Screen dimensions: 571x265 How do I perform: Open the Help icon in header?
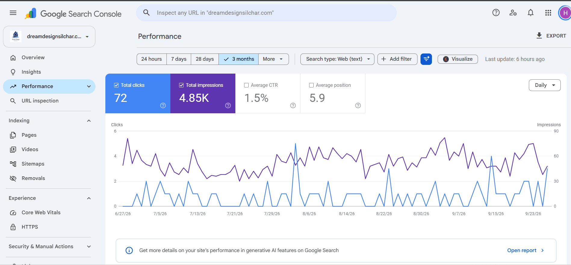click(496, 13)
